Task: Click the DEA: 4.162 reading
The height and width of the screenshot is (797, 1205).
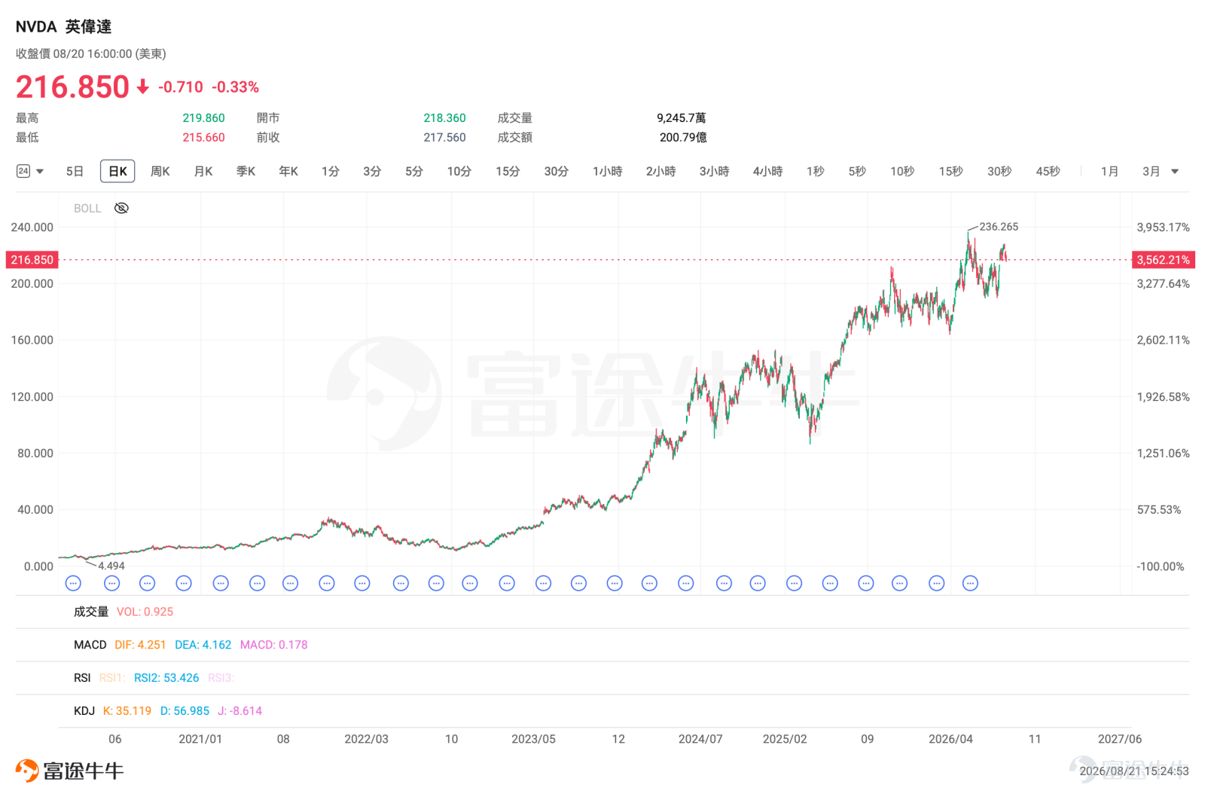Action: pos(203,645)
